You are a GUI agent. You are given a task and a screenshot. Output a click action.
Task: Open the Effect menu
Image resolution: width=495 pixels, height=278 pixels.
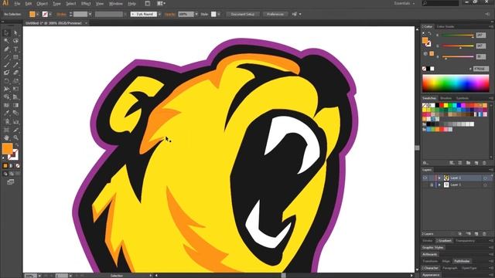click(86, 3)
